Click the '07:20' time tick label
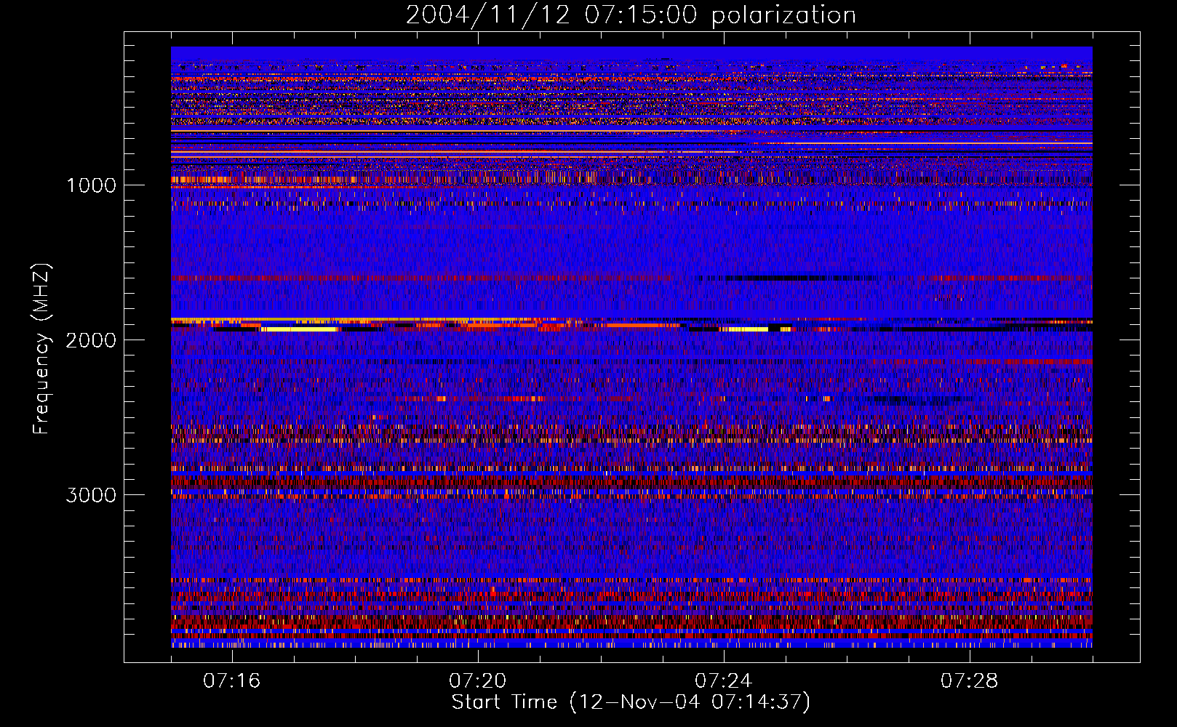The height and width of the screenshot is (727, 1177). tap(478, 680)
